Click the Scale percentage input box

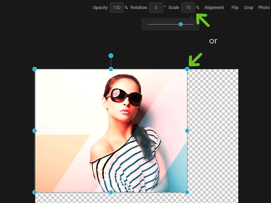point(188,8)
